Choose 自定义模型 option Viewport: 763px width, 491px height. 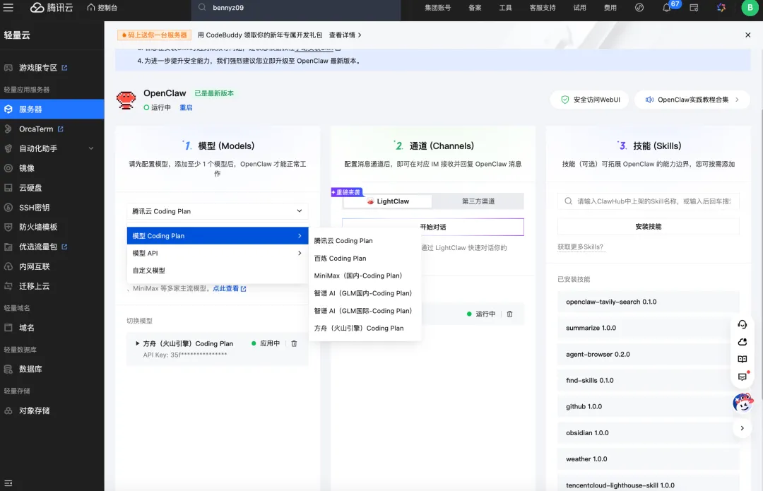pyautogui.click(x=217, y=270)
